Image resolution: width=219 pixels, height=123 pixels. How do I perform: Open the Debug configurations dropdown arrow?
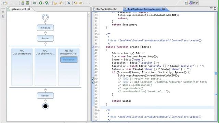(x=37, y=3)
